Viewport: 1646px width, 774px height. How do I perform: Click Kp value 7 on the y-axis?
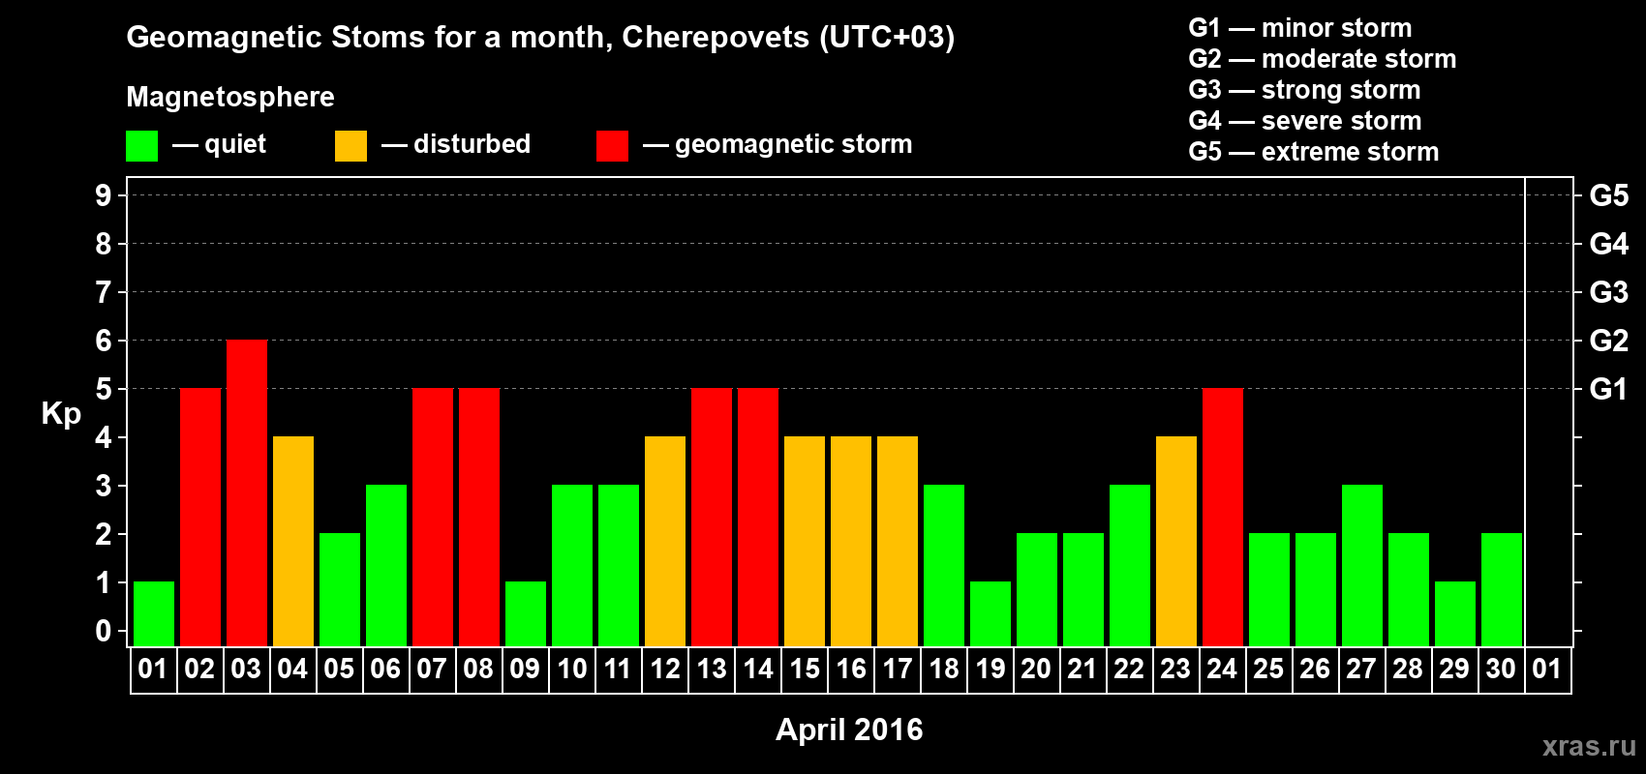tap(104, 292)
